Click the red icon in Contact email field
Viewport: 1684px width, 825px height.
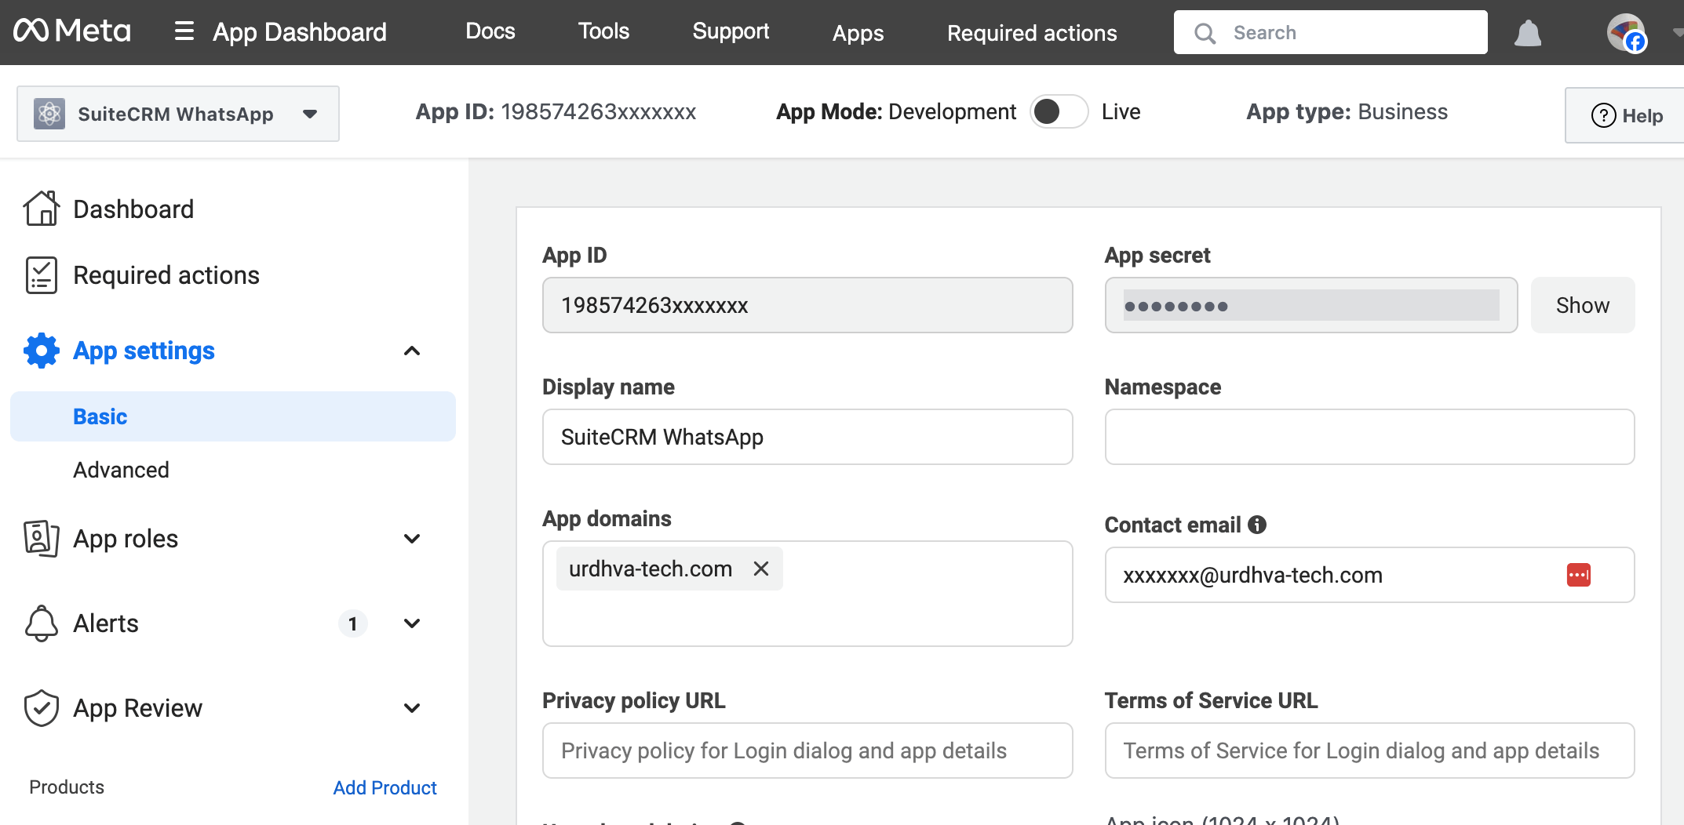tap(1579, 575)
